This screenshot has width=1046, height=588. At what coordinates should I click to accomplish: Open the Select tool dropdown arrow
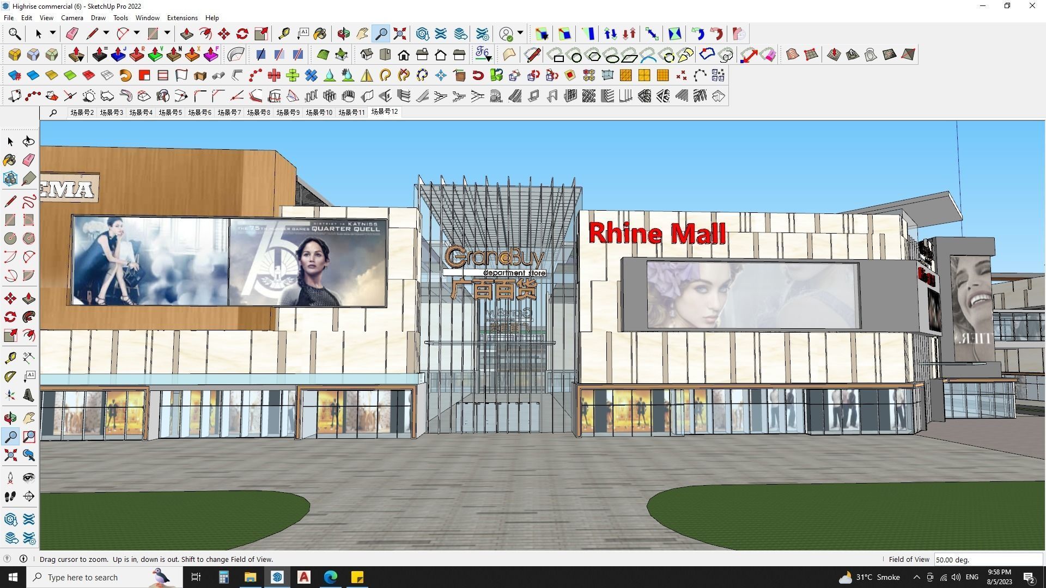click(x=52, y=34)
